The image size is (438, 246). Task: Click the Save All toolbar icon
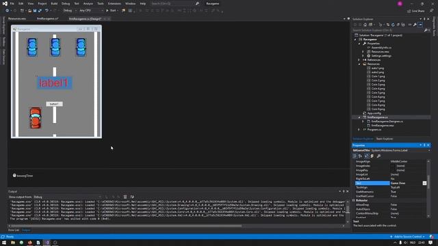[x=40, y=11]
